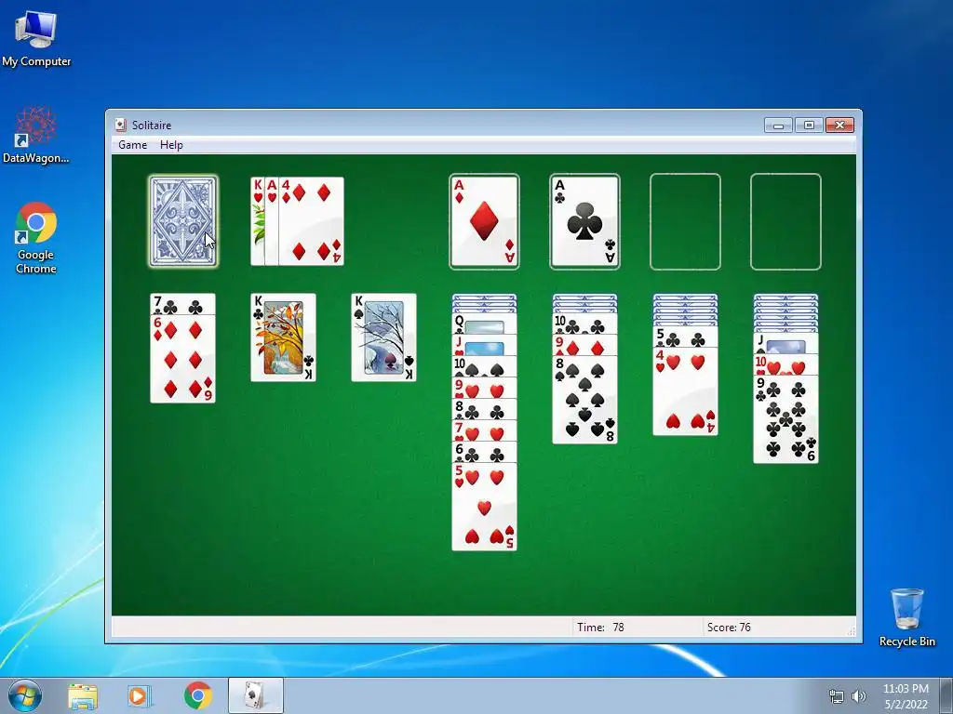Click the taskbar clock
The height and width of the screenshot is (714, 953).
(x=906, y=696)
